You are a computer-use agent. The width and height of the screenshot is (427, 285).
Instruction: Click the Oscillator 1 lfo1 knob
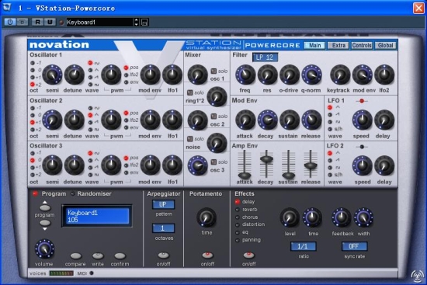[x=172, y=75]
